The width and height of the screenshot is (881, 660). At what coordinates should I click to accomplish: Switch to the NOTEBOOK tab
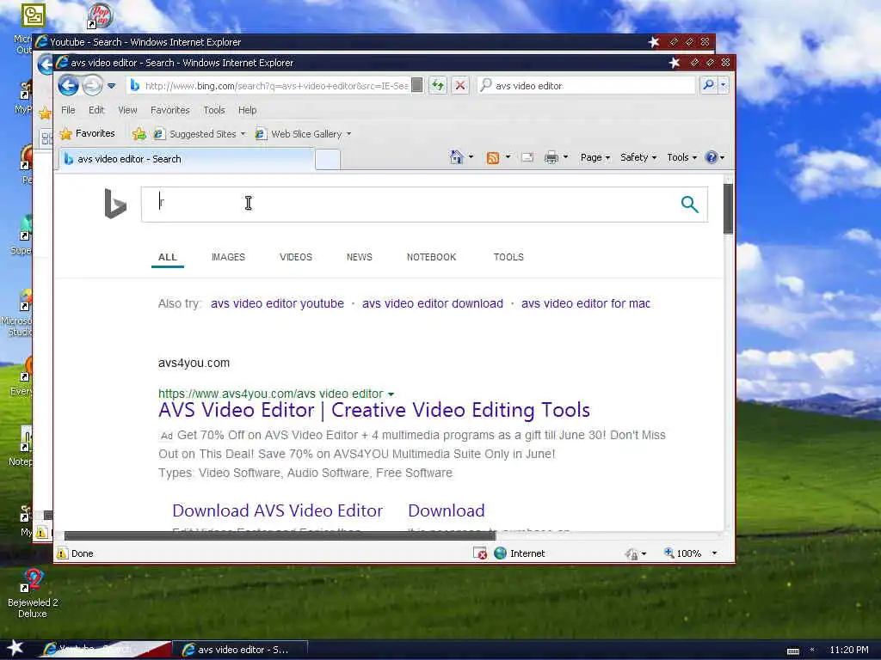432,257
